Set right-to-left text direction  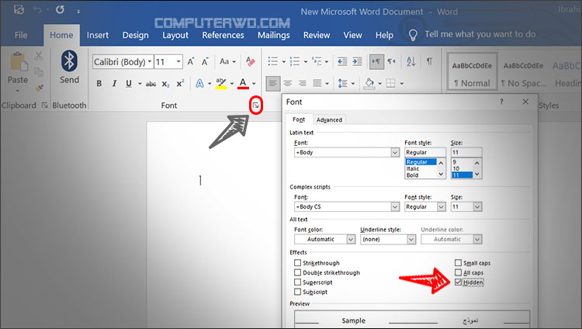pos(391,61)
